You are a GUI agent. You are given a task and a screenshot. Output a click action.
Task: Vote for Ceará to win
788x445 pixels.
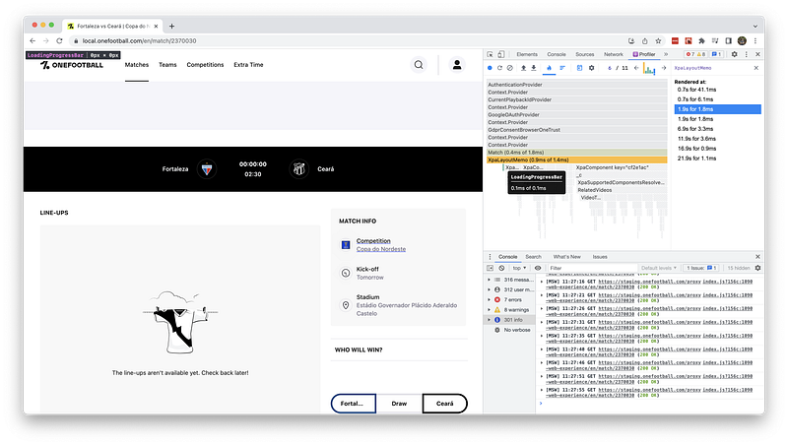[x=444, y=404]
